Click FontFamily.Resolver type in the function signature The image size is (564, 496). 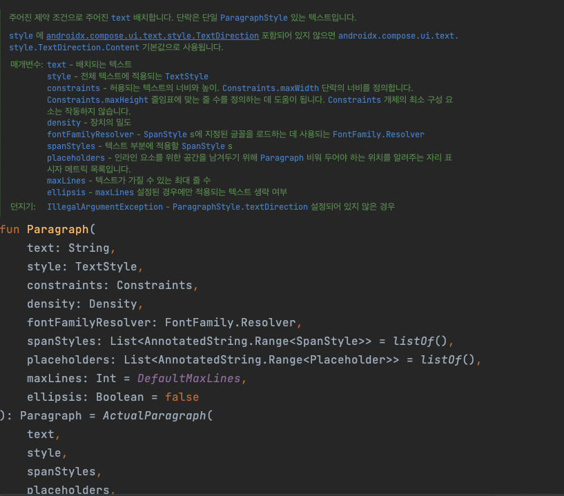pos(230,323)
